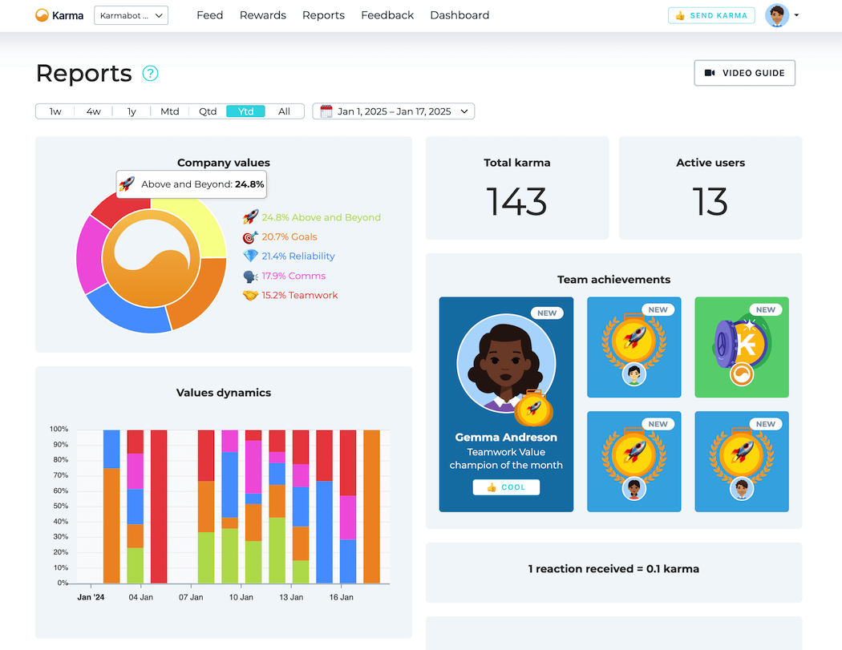Click the SEND KARMA button
Viewport: 842px width, 650px height.
[711, 14]
